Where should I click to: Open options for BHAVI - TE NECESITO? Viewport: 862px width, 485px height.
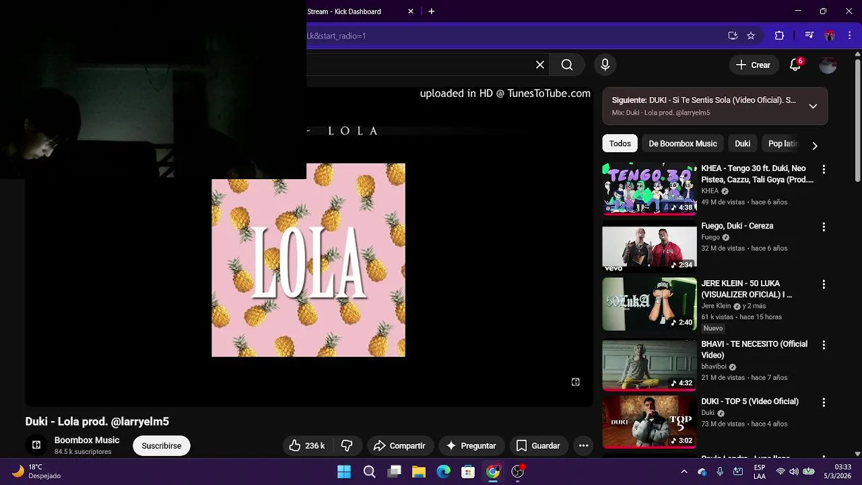(x=823, y=345)
